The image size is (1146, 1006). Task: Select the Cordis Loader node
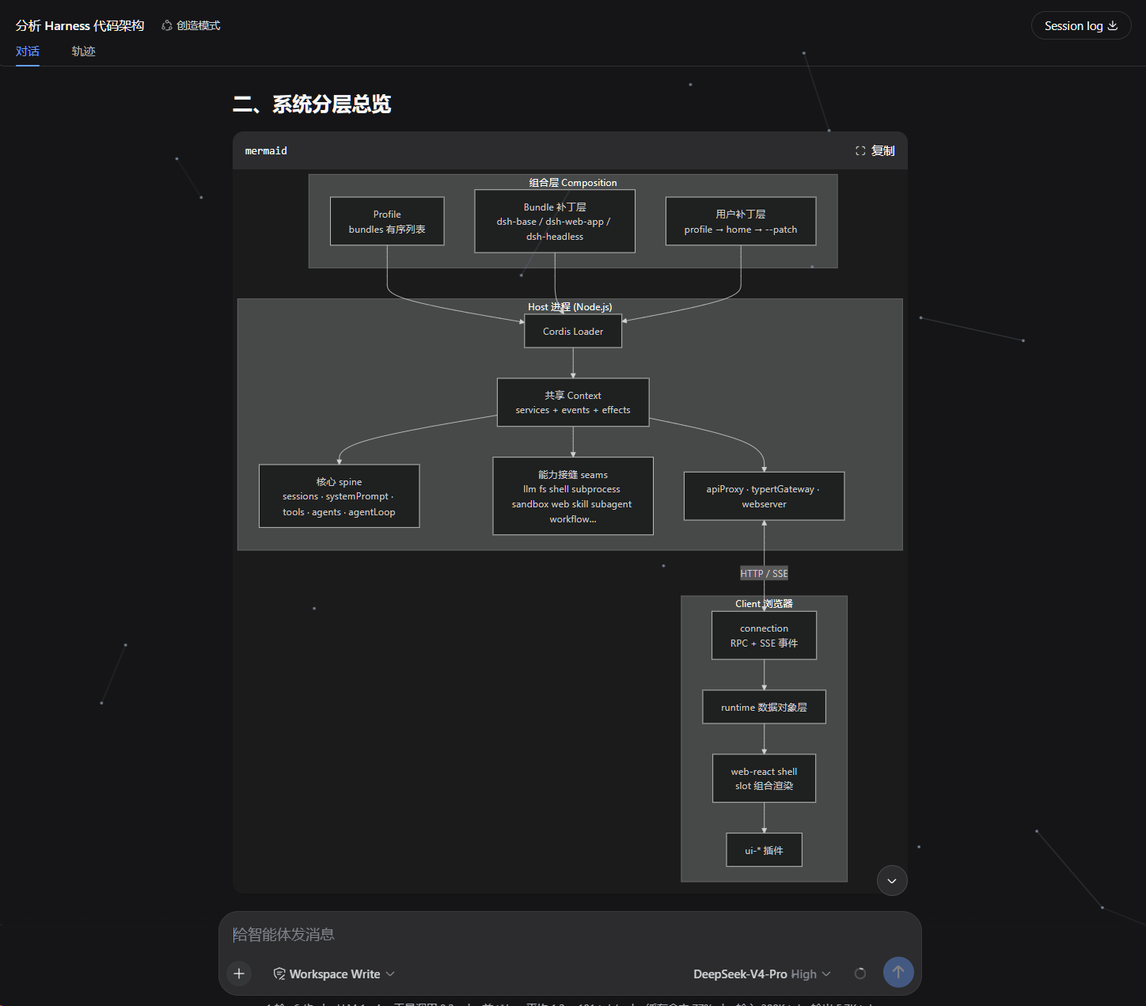click(573, 331)
